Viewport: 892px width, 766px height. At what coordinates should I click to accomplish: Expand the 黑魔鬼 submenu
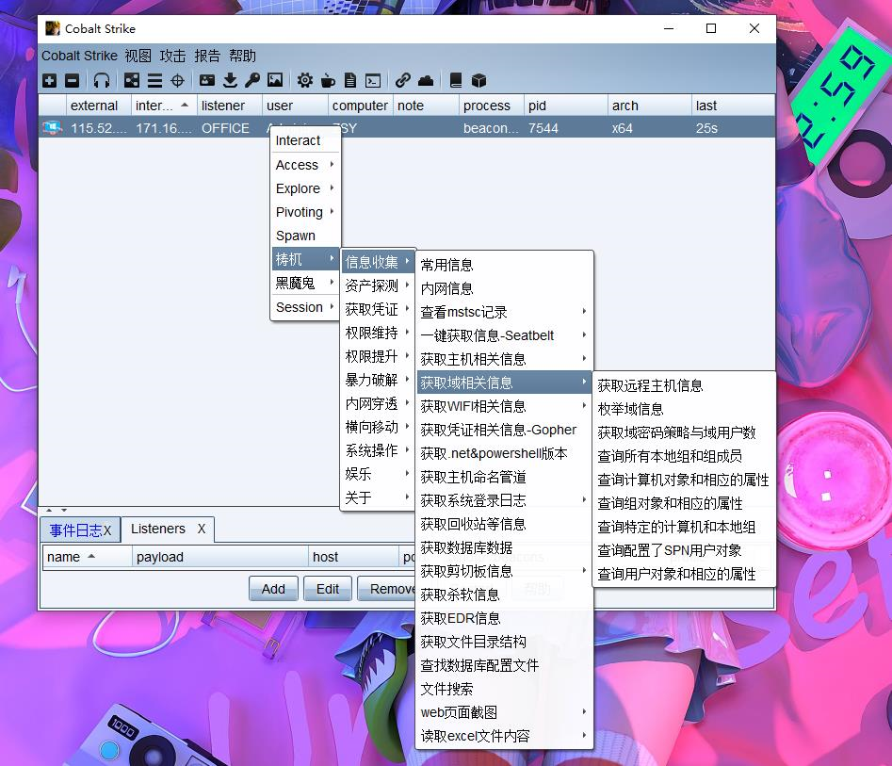point(305,283)
